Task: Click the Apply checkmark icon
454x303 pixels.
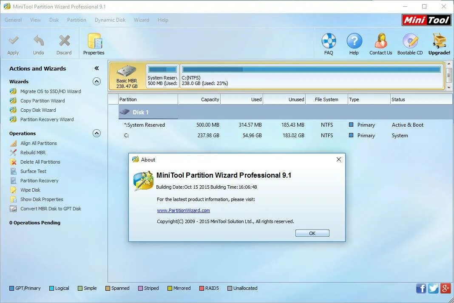Action: pyautogui.click(x=13, y=41)
